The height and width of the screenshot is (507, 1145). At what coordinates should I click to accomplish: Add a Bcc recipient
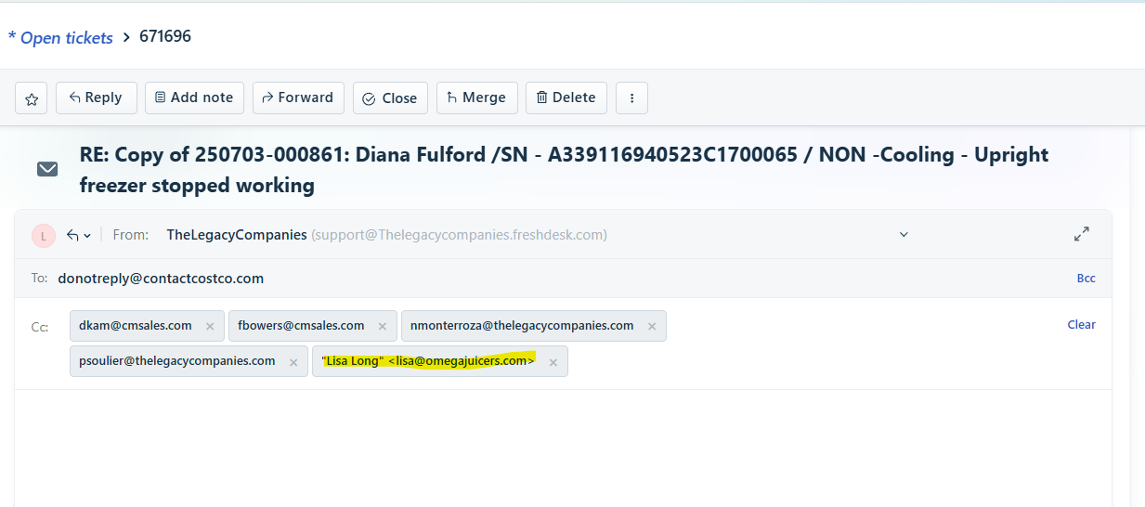[1086, 279]
